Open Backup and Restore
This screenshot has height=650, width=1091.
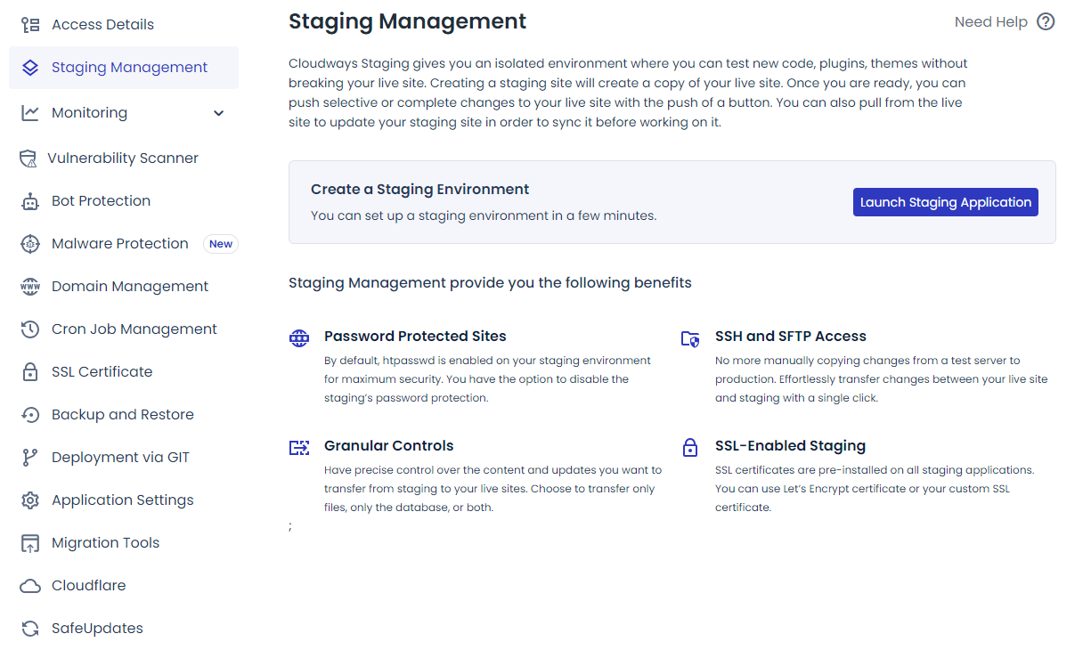click(124, 415)
